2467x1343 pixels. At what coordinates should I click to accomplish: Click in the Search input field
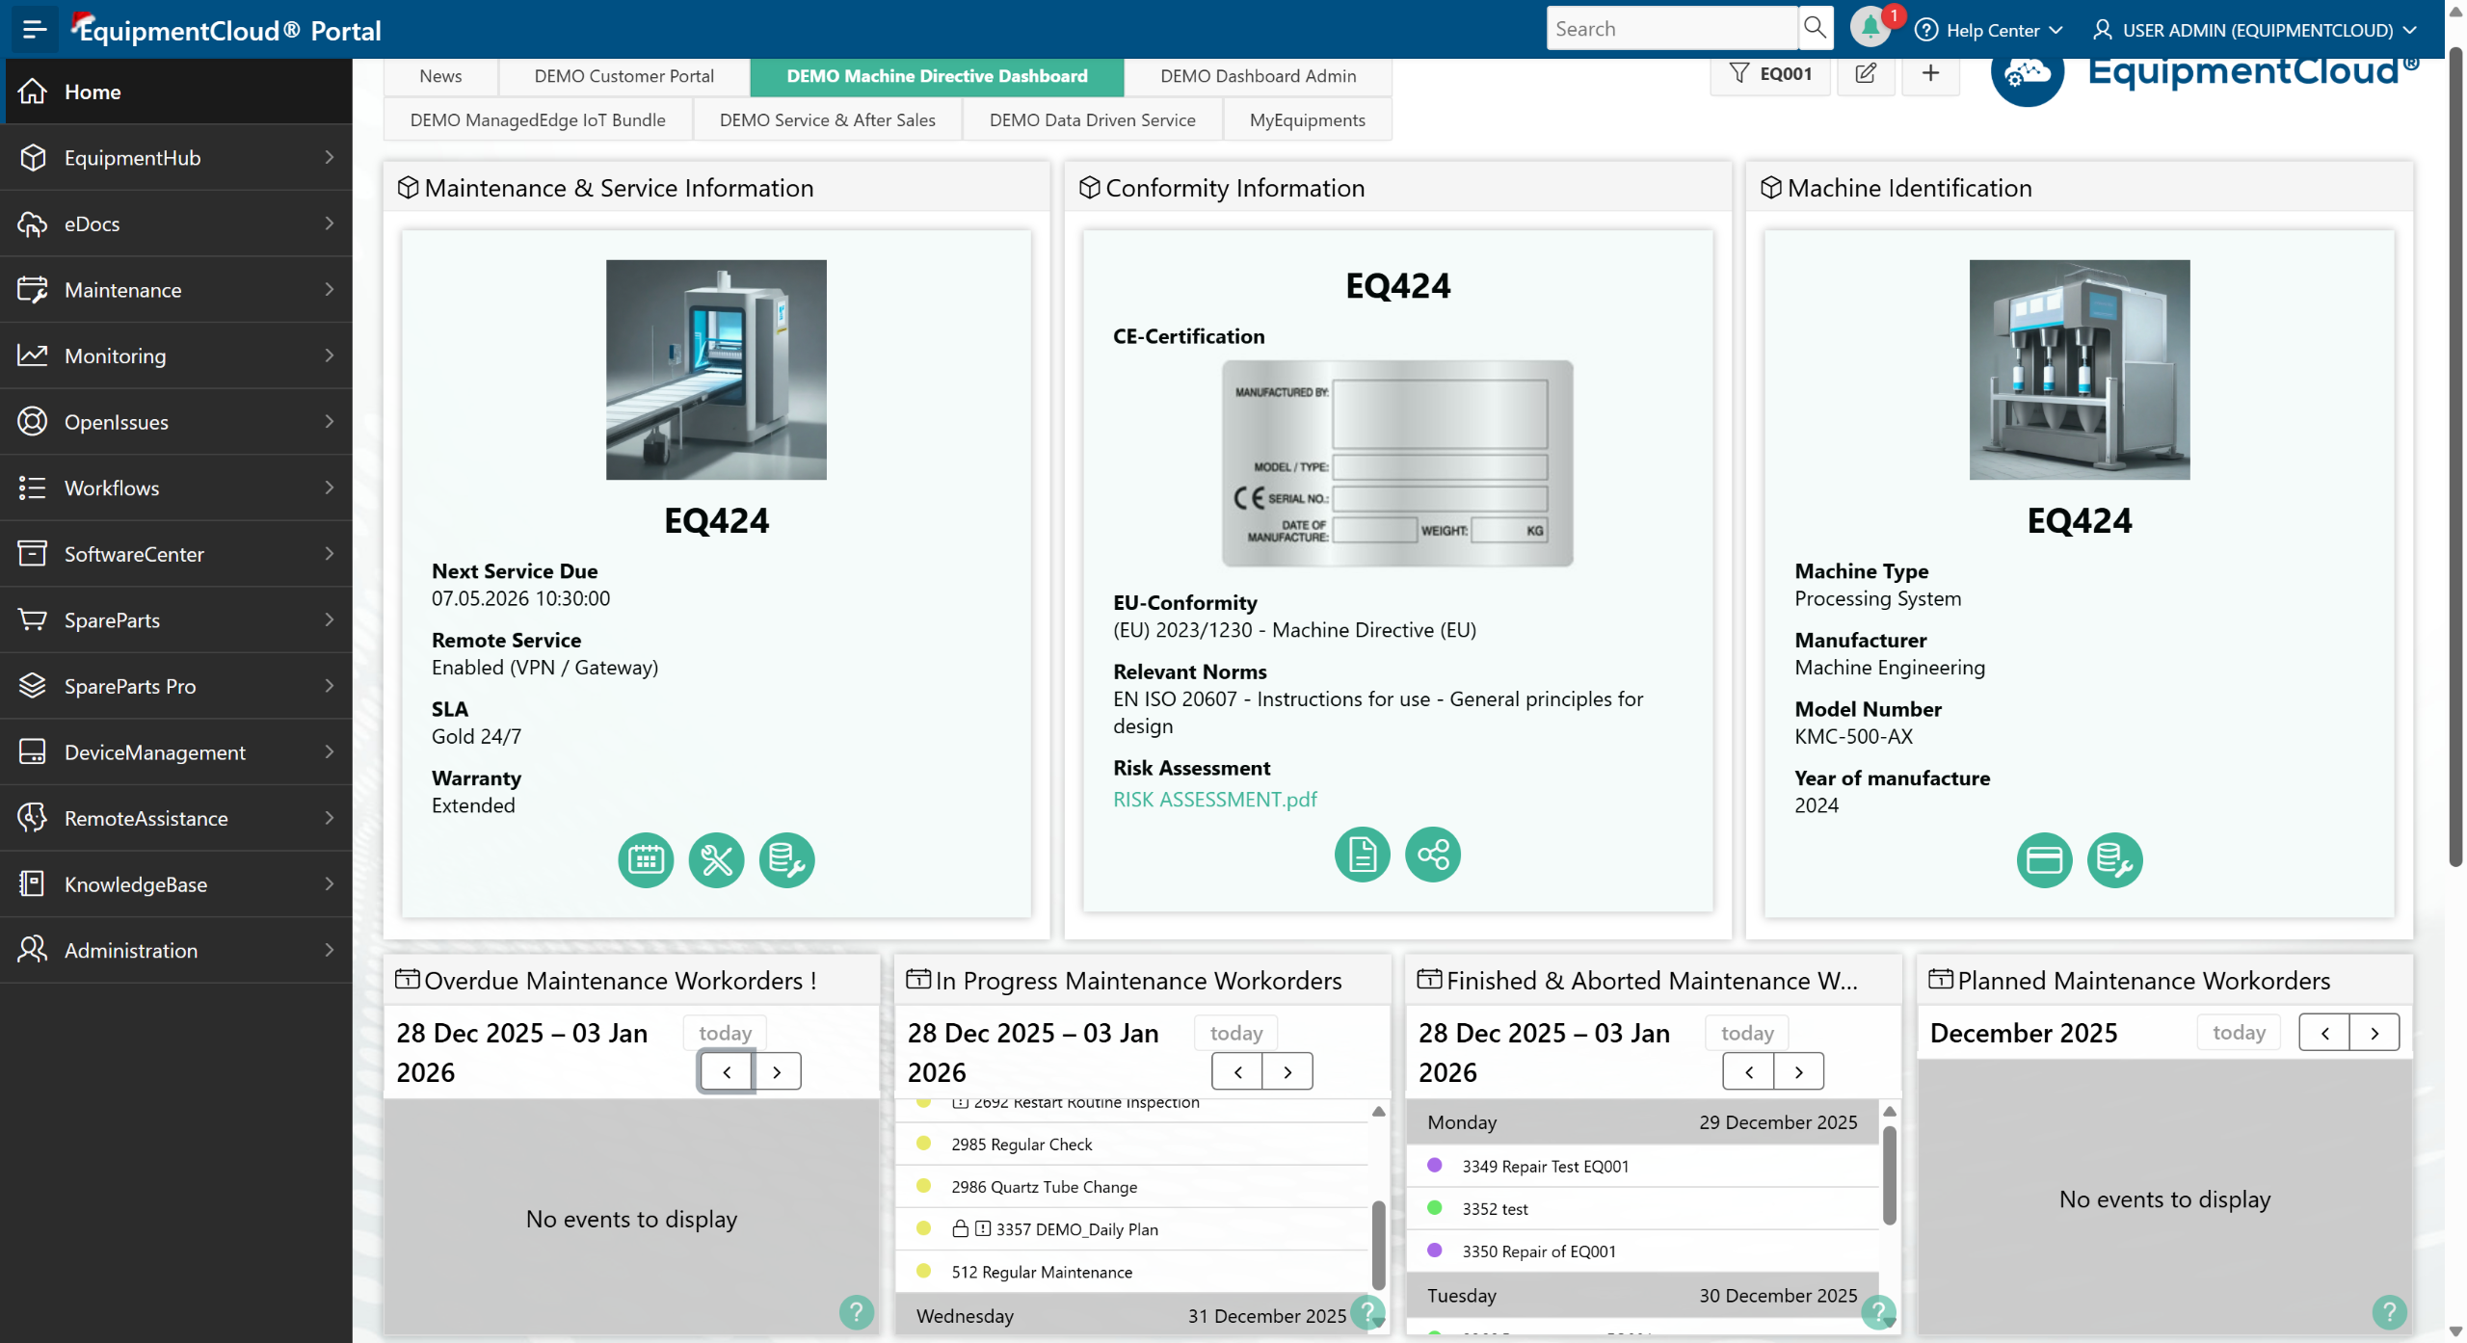pyautogui.click(x=1670, y=29)
